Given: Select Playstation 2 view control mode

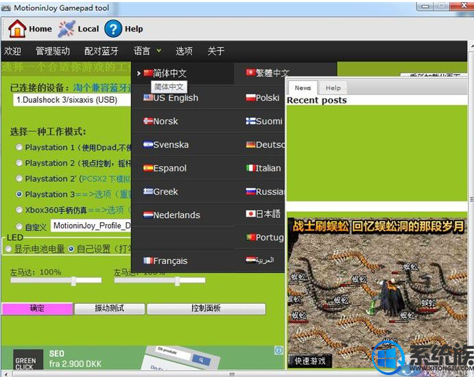Looking at the screenshot, I should click(19, 163).
